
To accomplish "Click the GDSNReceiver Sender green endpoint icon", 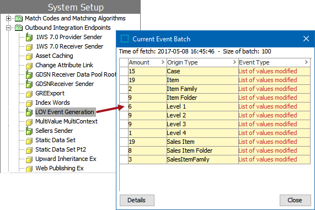I will [x=29, y=84].
